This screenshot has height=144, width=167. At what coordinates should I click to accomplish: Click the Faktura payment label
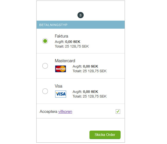(x=62, y=36)
